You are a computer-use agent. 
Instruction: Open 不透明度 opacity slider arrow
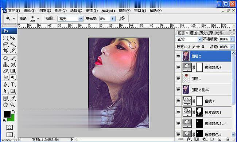232,39
